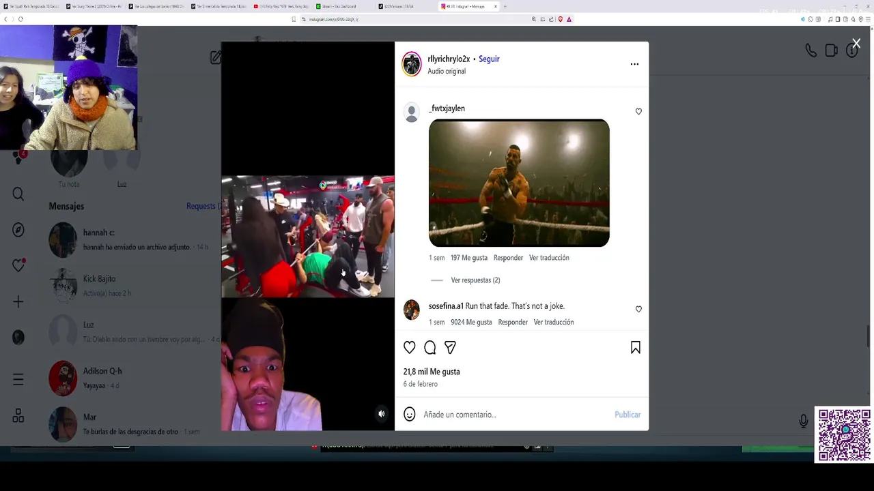Image resolution: width=874 pixels, height=491 pixels.
Task: View '197 Me gusta' on _fwtxjaylen comment
Action: coord(469,258)
